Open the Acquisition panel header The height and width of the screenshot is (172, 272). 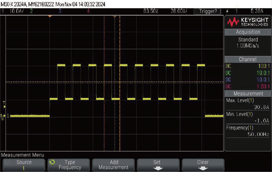coord(248,32)
